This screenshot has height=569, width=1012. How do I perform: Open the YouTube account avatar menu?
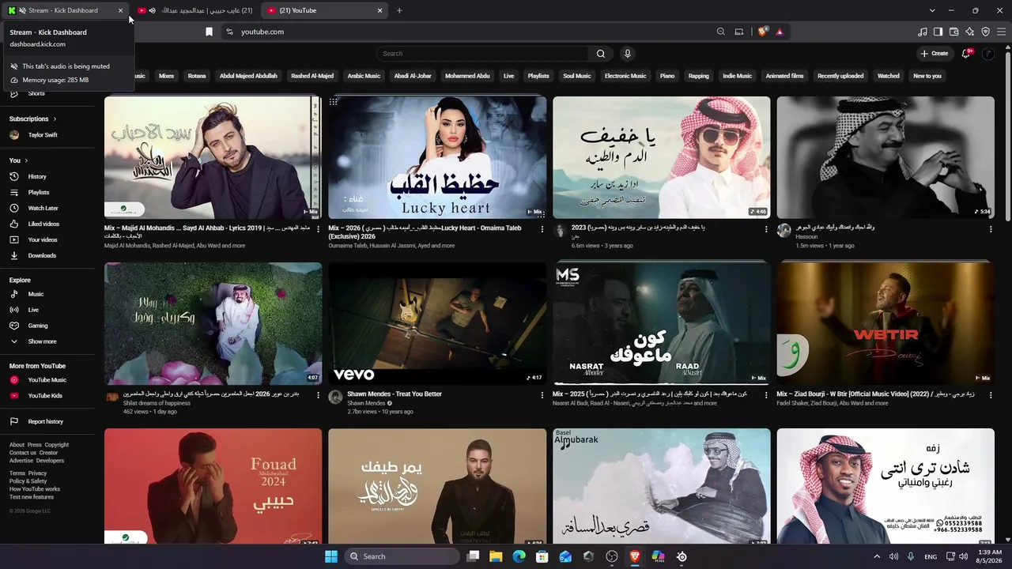click(987, 54)
